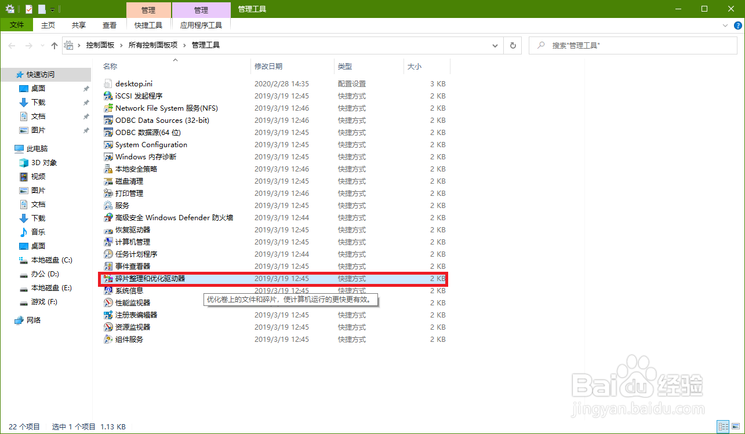Select the 磁盘清理 icon
This screenshot has height=434, width=745.
click(x=108, y=181)
